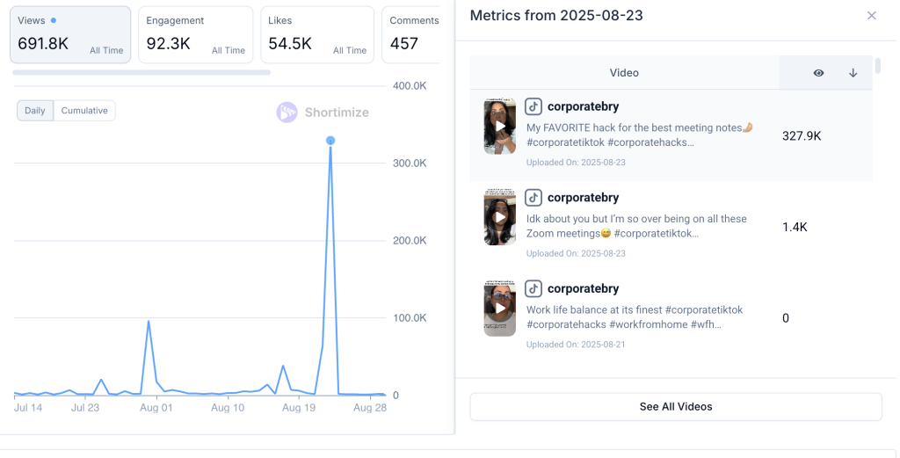Select the Engagement metric card
Viewport: 900px width, 458px height.
point(195,35)
